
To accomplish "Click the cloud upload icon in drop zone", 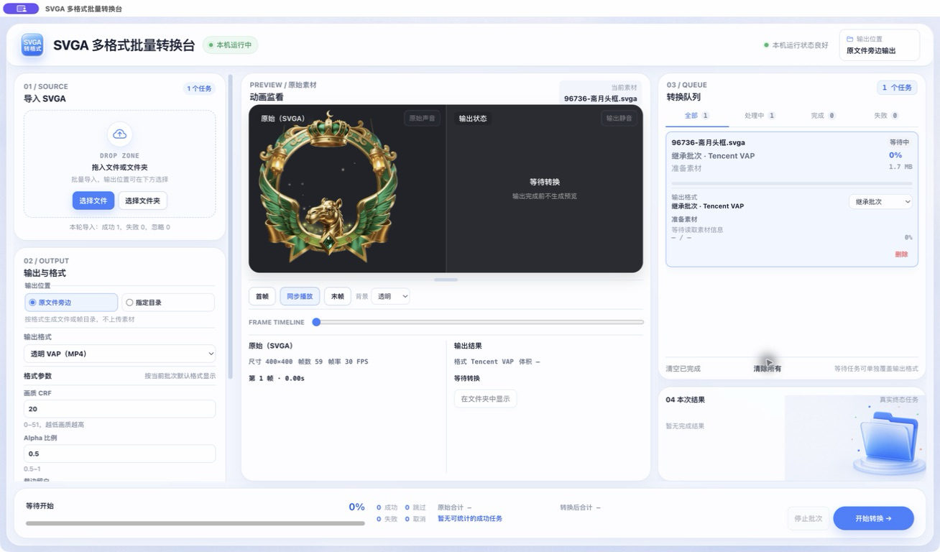I will 120,134.
